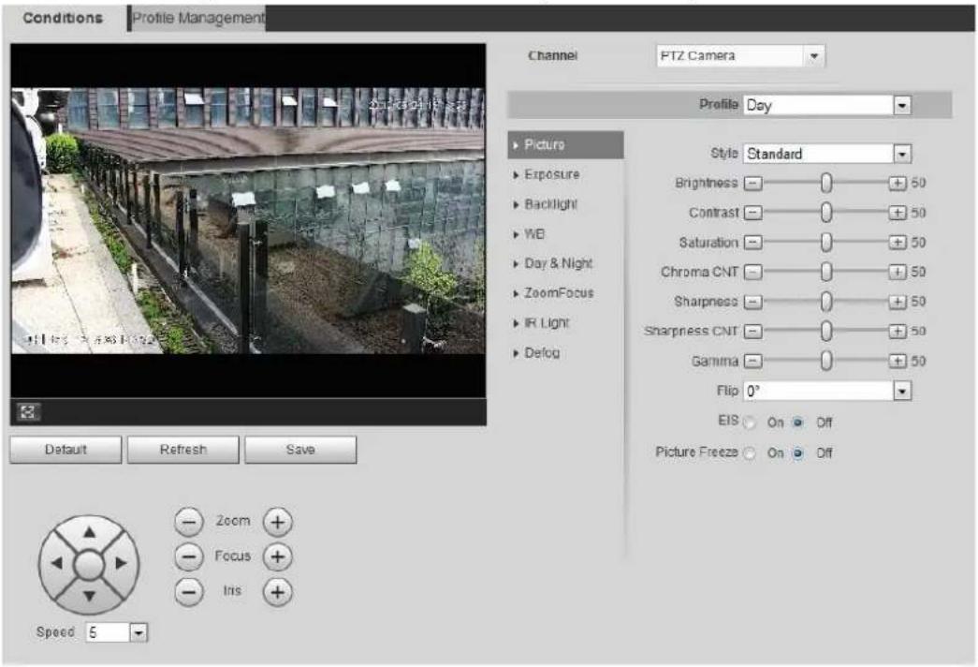The width and height of the screenshot is (978, 667).
Task: Switch to the Conditions tab
Action: [x=63, y=18]
